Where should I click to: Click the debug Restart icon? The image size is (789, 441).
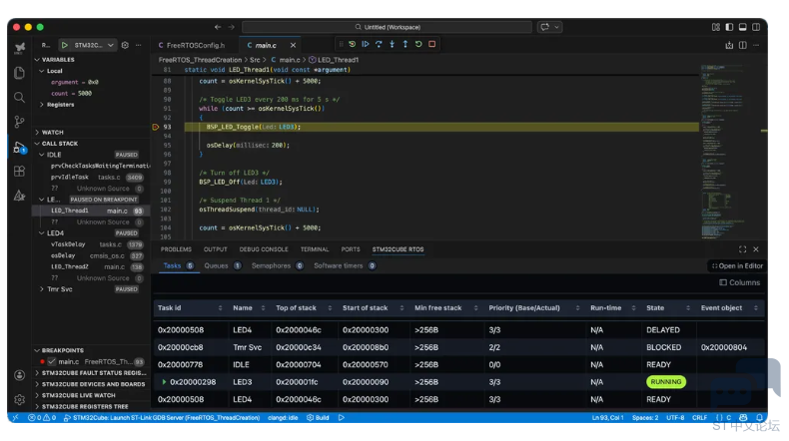(x=417, y=44)
